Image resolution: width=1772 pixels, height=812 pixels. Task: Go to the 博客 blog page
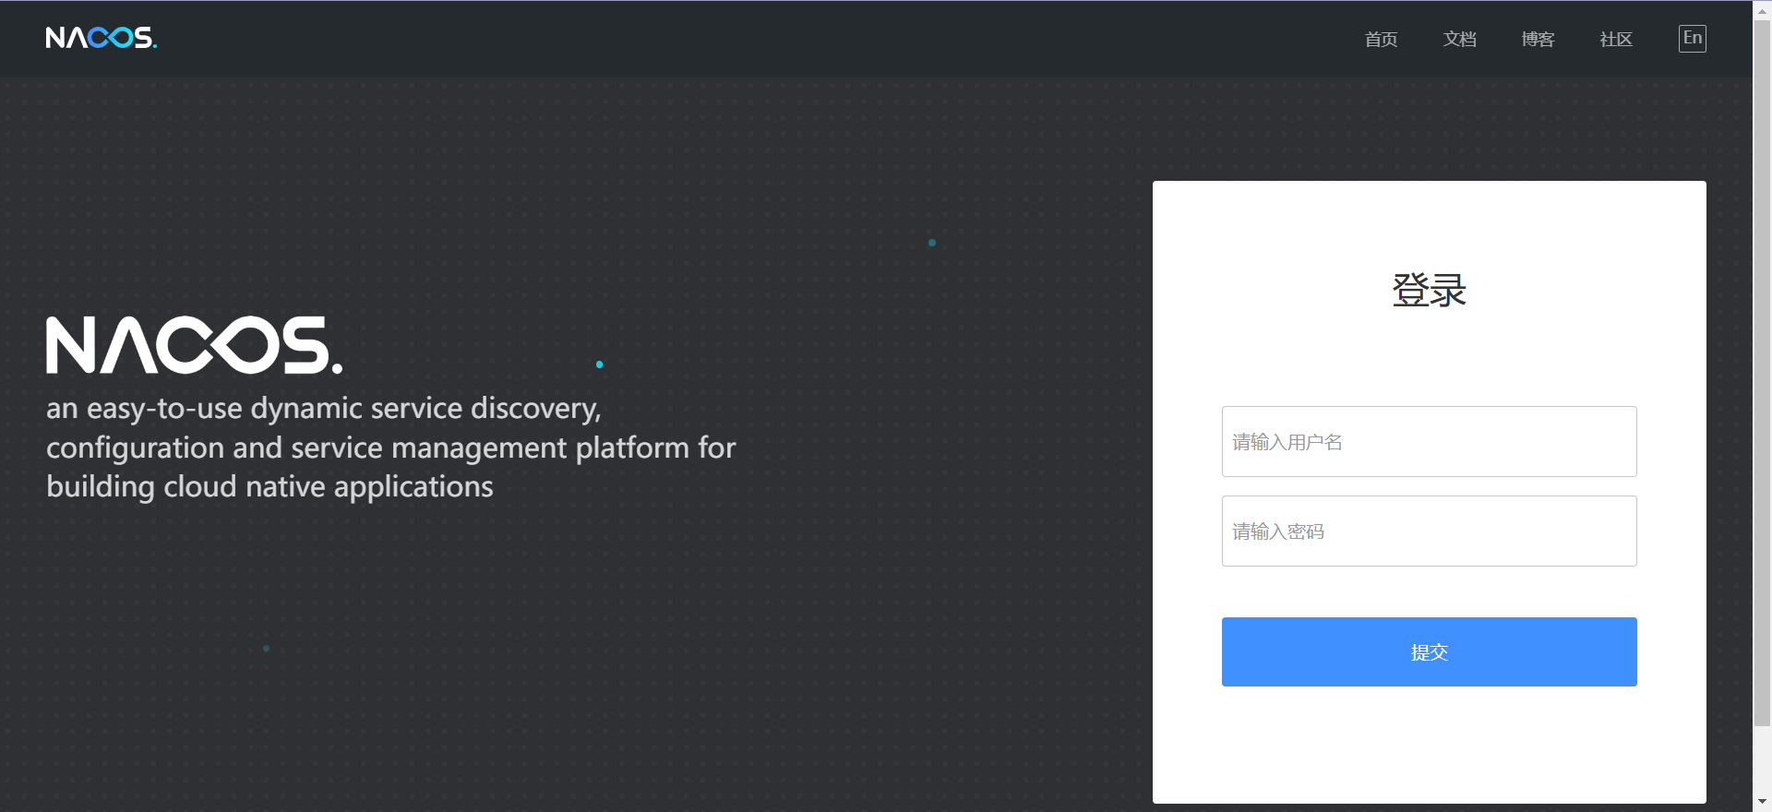[x=1538, y=39]
